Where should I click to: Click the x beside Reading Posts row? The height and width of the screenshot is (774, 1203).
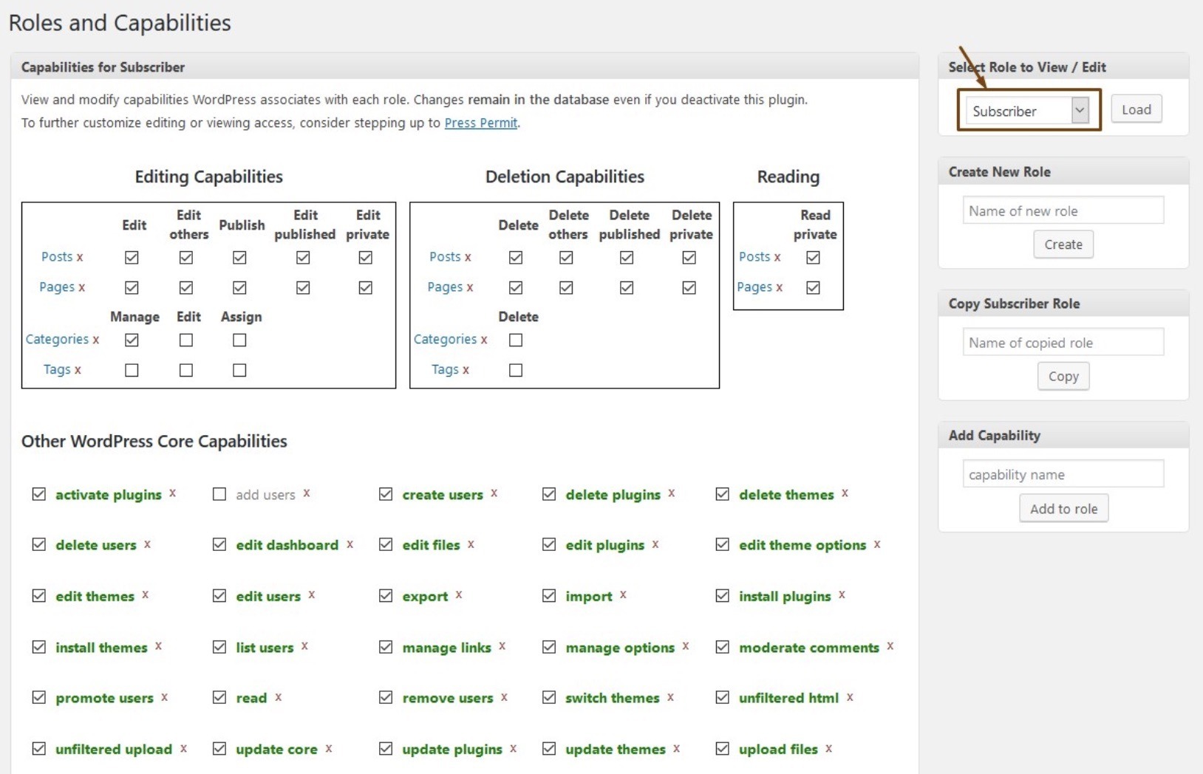click(x=777, y=257)
